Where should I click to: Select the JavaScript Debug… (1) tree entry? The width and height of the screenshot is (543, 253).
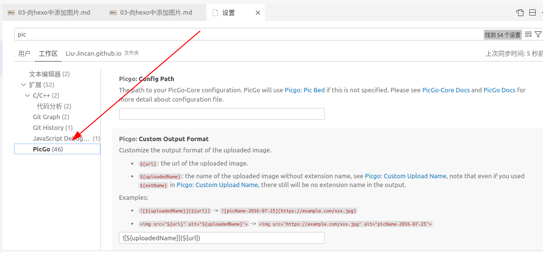(x=67, y=138)
